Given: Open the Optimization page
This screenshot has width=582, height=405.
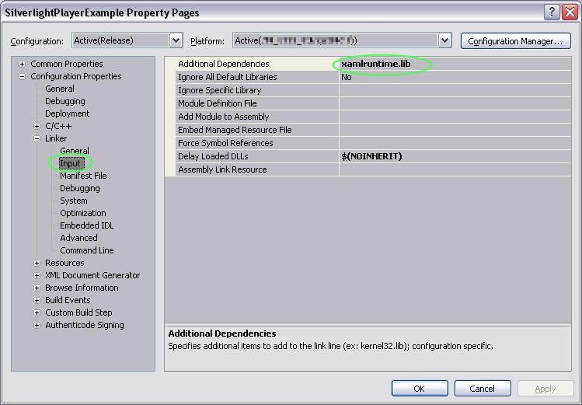Looking at the screenshot, I should pos(83,213).
